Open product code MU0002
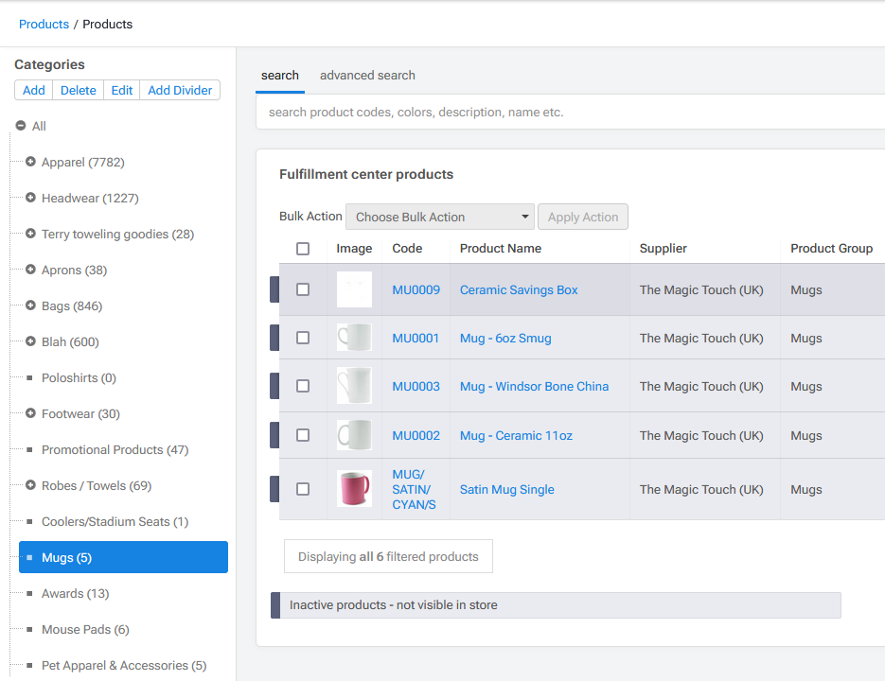This screenshot has width=885, height=681. coord(416,436)
